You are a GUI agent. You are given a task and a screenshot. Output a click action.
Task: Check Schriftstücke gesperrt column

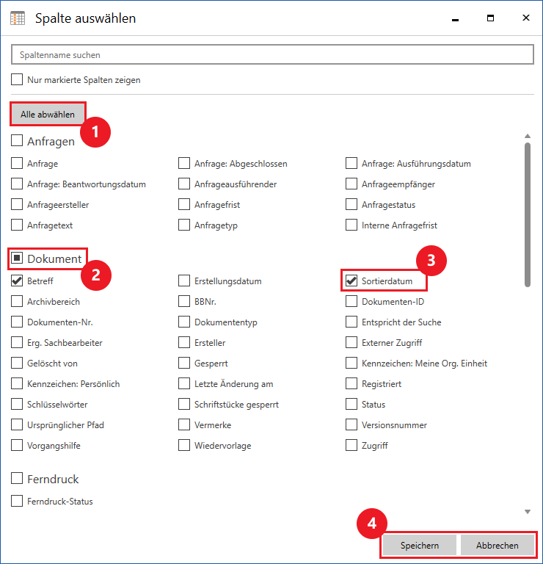tap(184, 404)
